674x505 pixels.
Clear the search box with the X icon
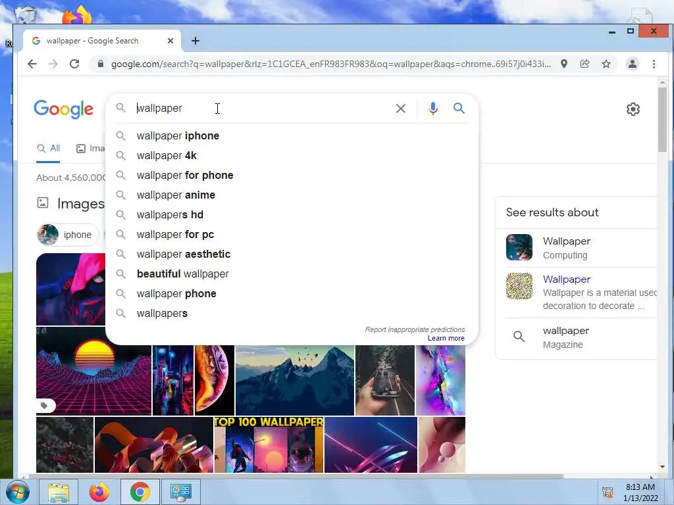(401, 108)
